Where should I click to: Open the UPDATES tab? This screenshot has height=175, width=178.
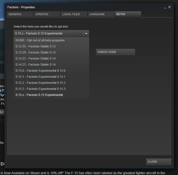pyautogui.click(x=47, y=14)
